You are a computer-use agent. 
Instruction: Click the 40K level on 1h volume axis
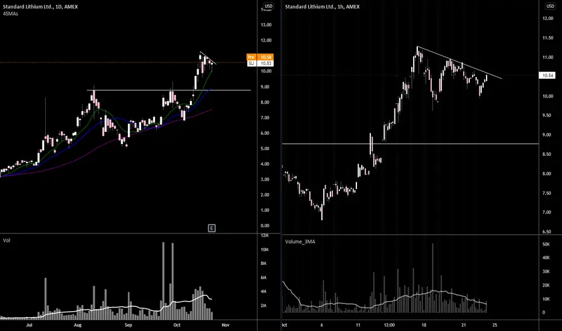[x=546, y=258]
